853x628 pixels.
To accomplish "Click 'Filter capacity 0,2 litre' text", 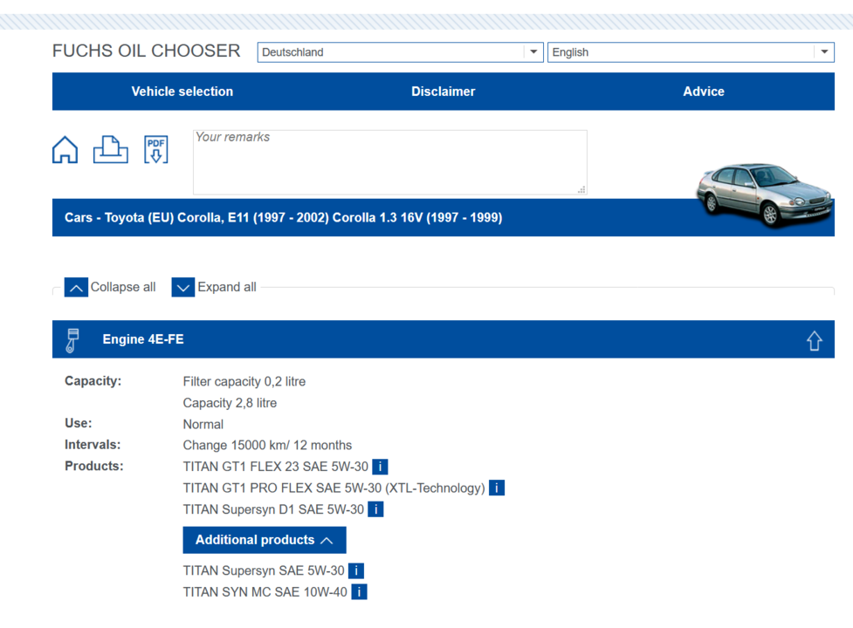I will coord(244,381).
